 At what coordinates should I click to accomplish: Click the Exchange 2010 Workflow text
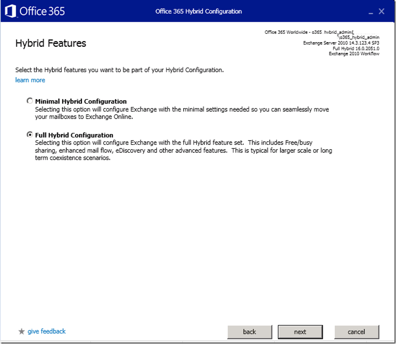(x=354, y=54)
